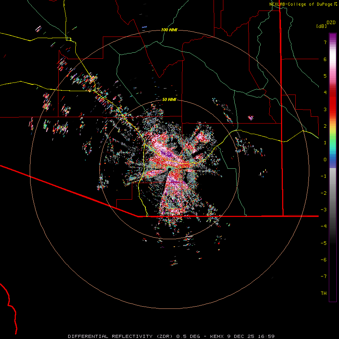The height and width of the screenshot is (339, 339).
Task: Click the 6 value on color scale
Action: click(325, 59)
